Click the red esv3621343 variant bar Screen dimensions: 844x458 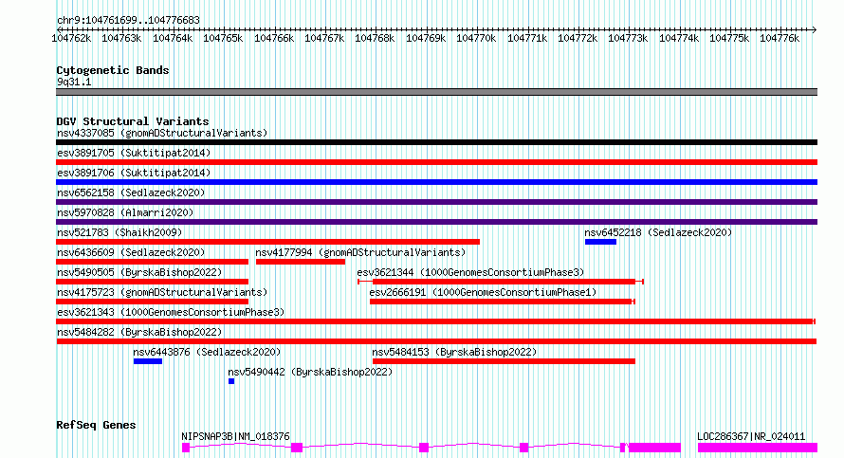(x=435, y=321)
